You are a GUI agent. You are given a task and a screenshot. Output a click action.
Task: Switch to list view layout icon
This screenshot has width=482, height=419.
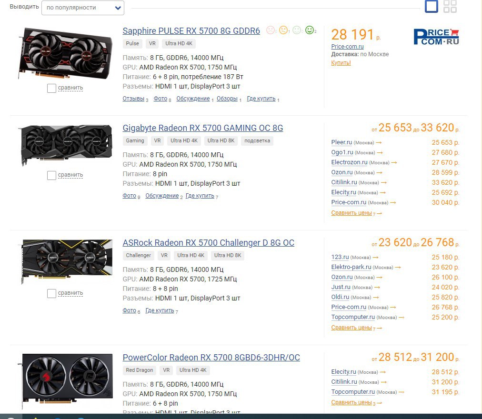pos(432,6)
